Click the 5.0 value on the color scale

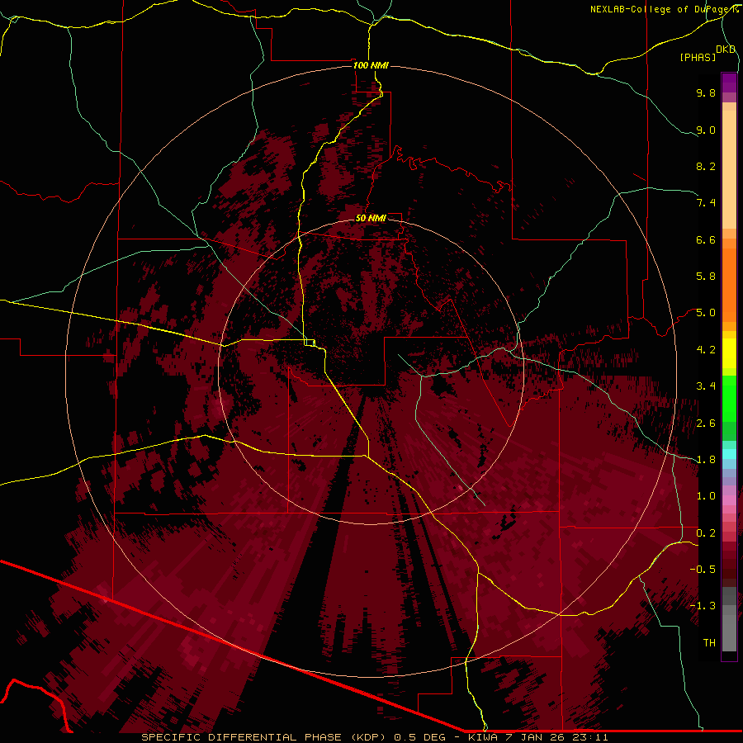706,313
